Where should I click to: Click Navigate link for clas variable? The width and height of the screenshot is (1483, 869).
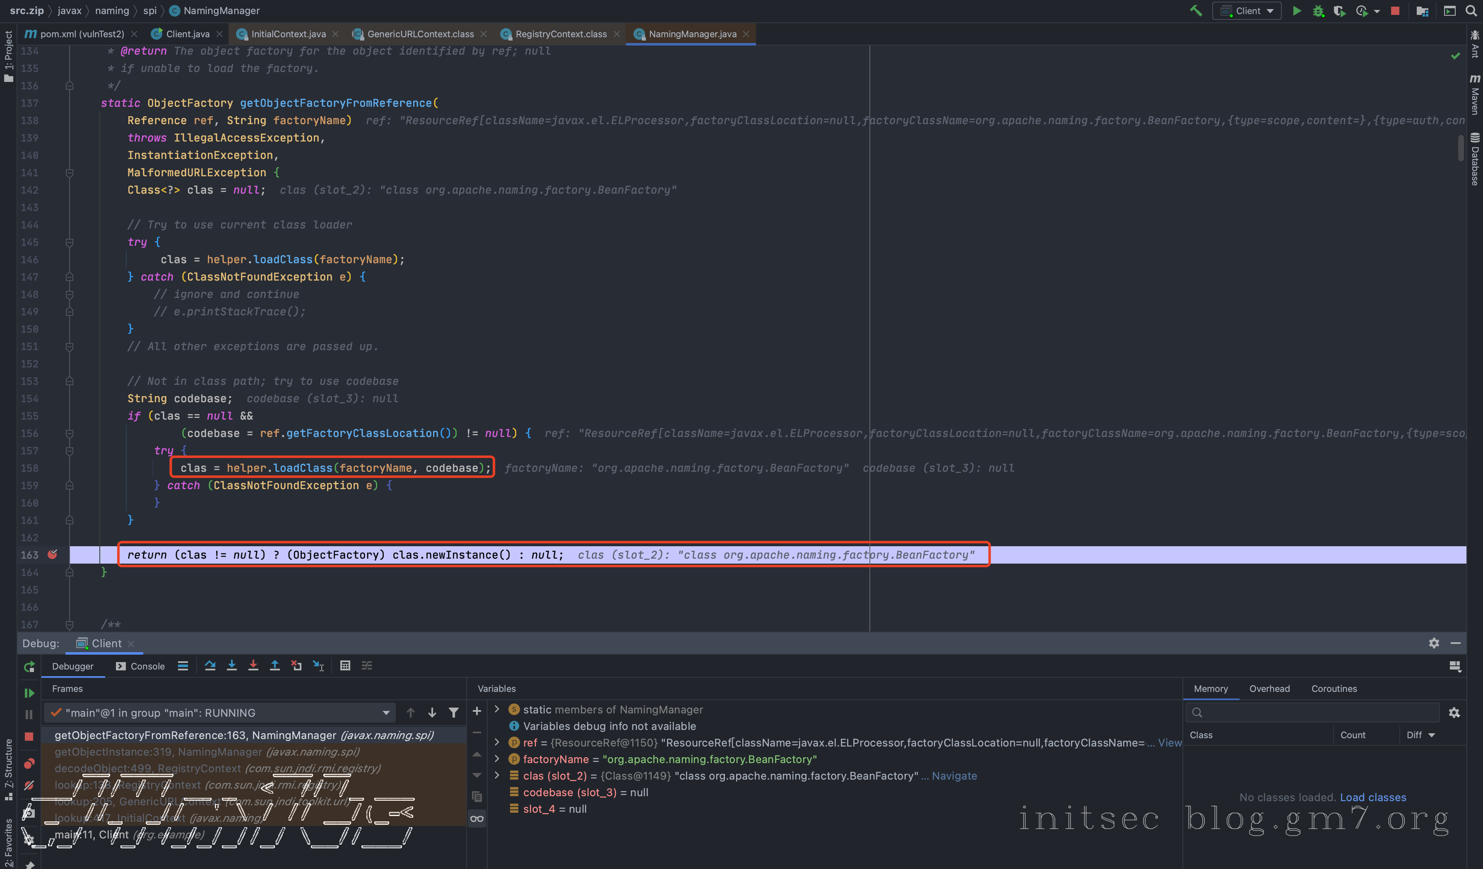[x=954, y=775]
